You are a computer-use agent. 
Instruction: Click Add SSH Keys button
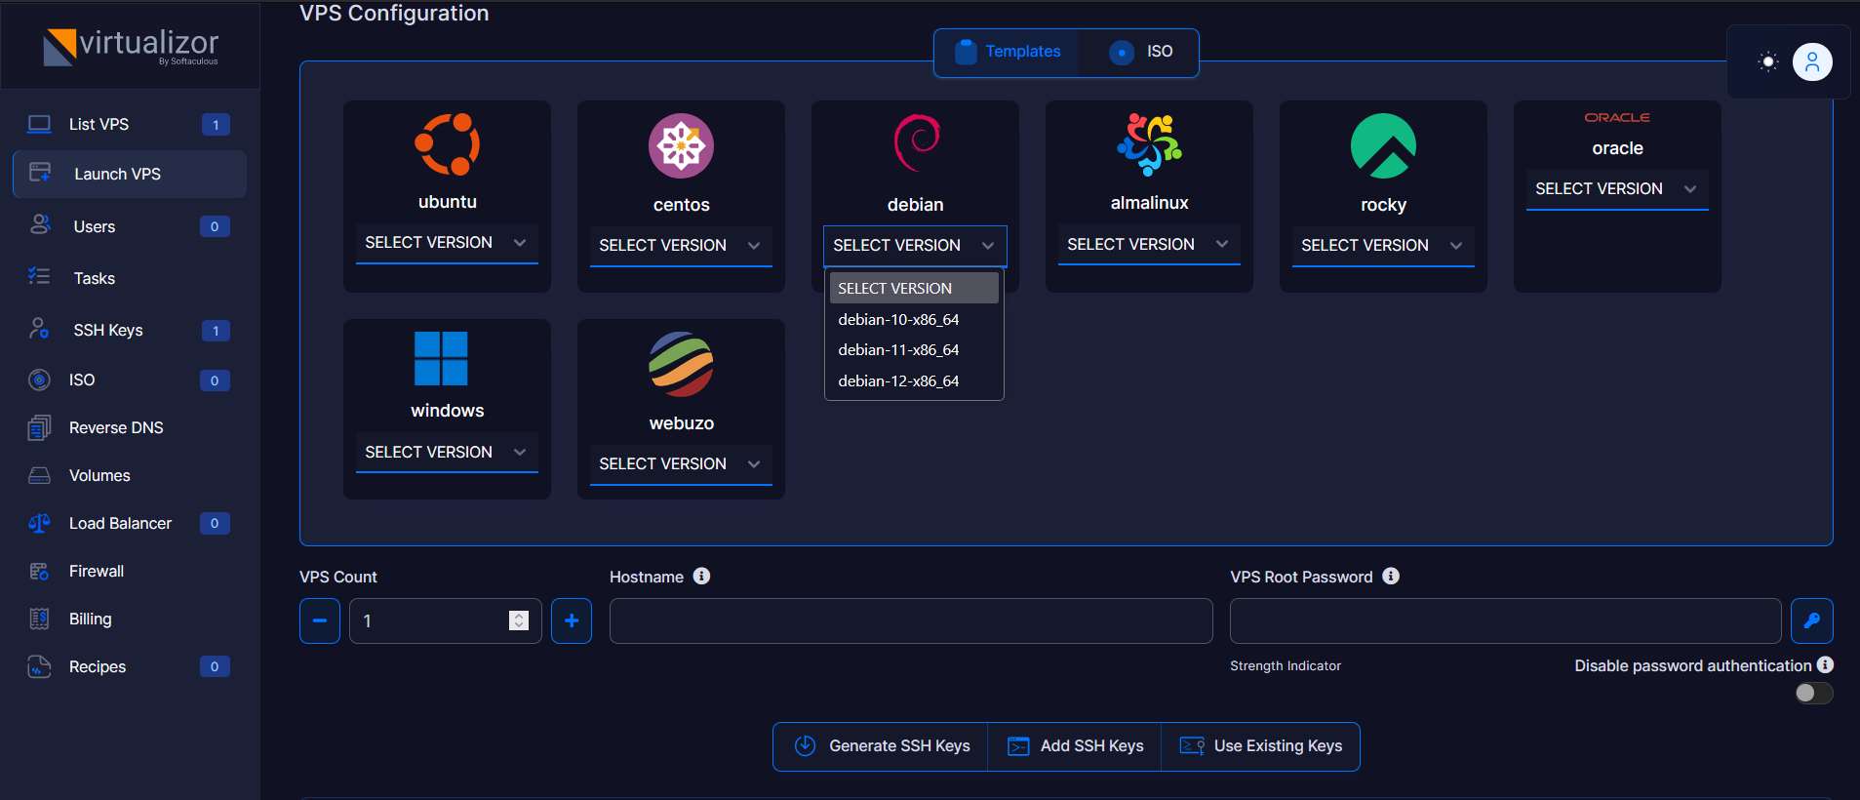pos(1075,746)
